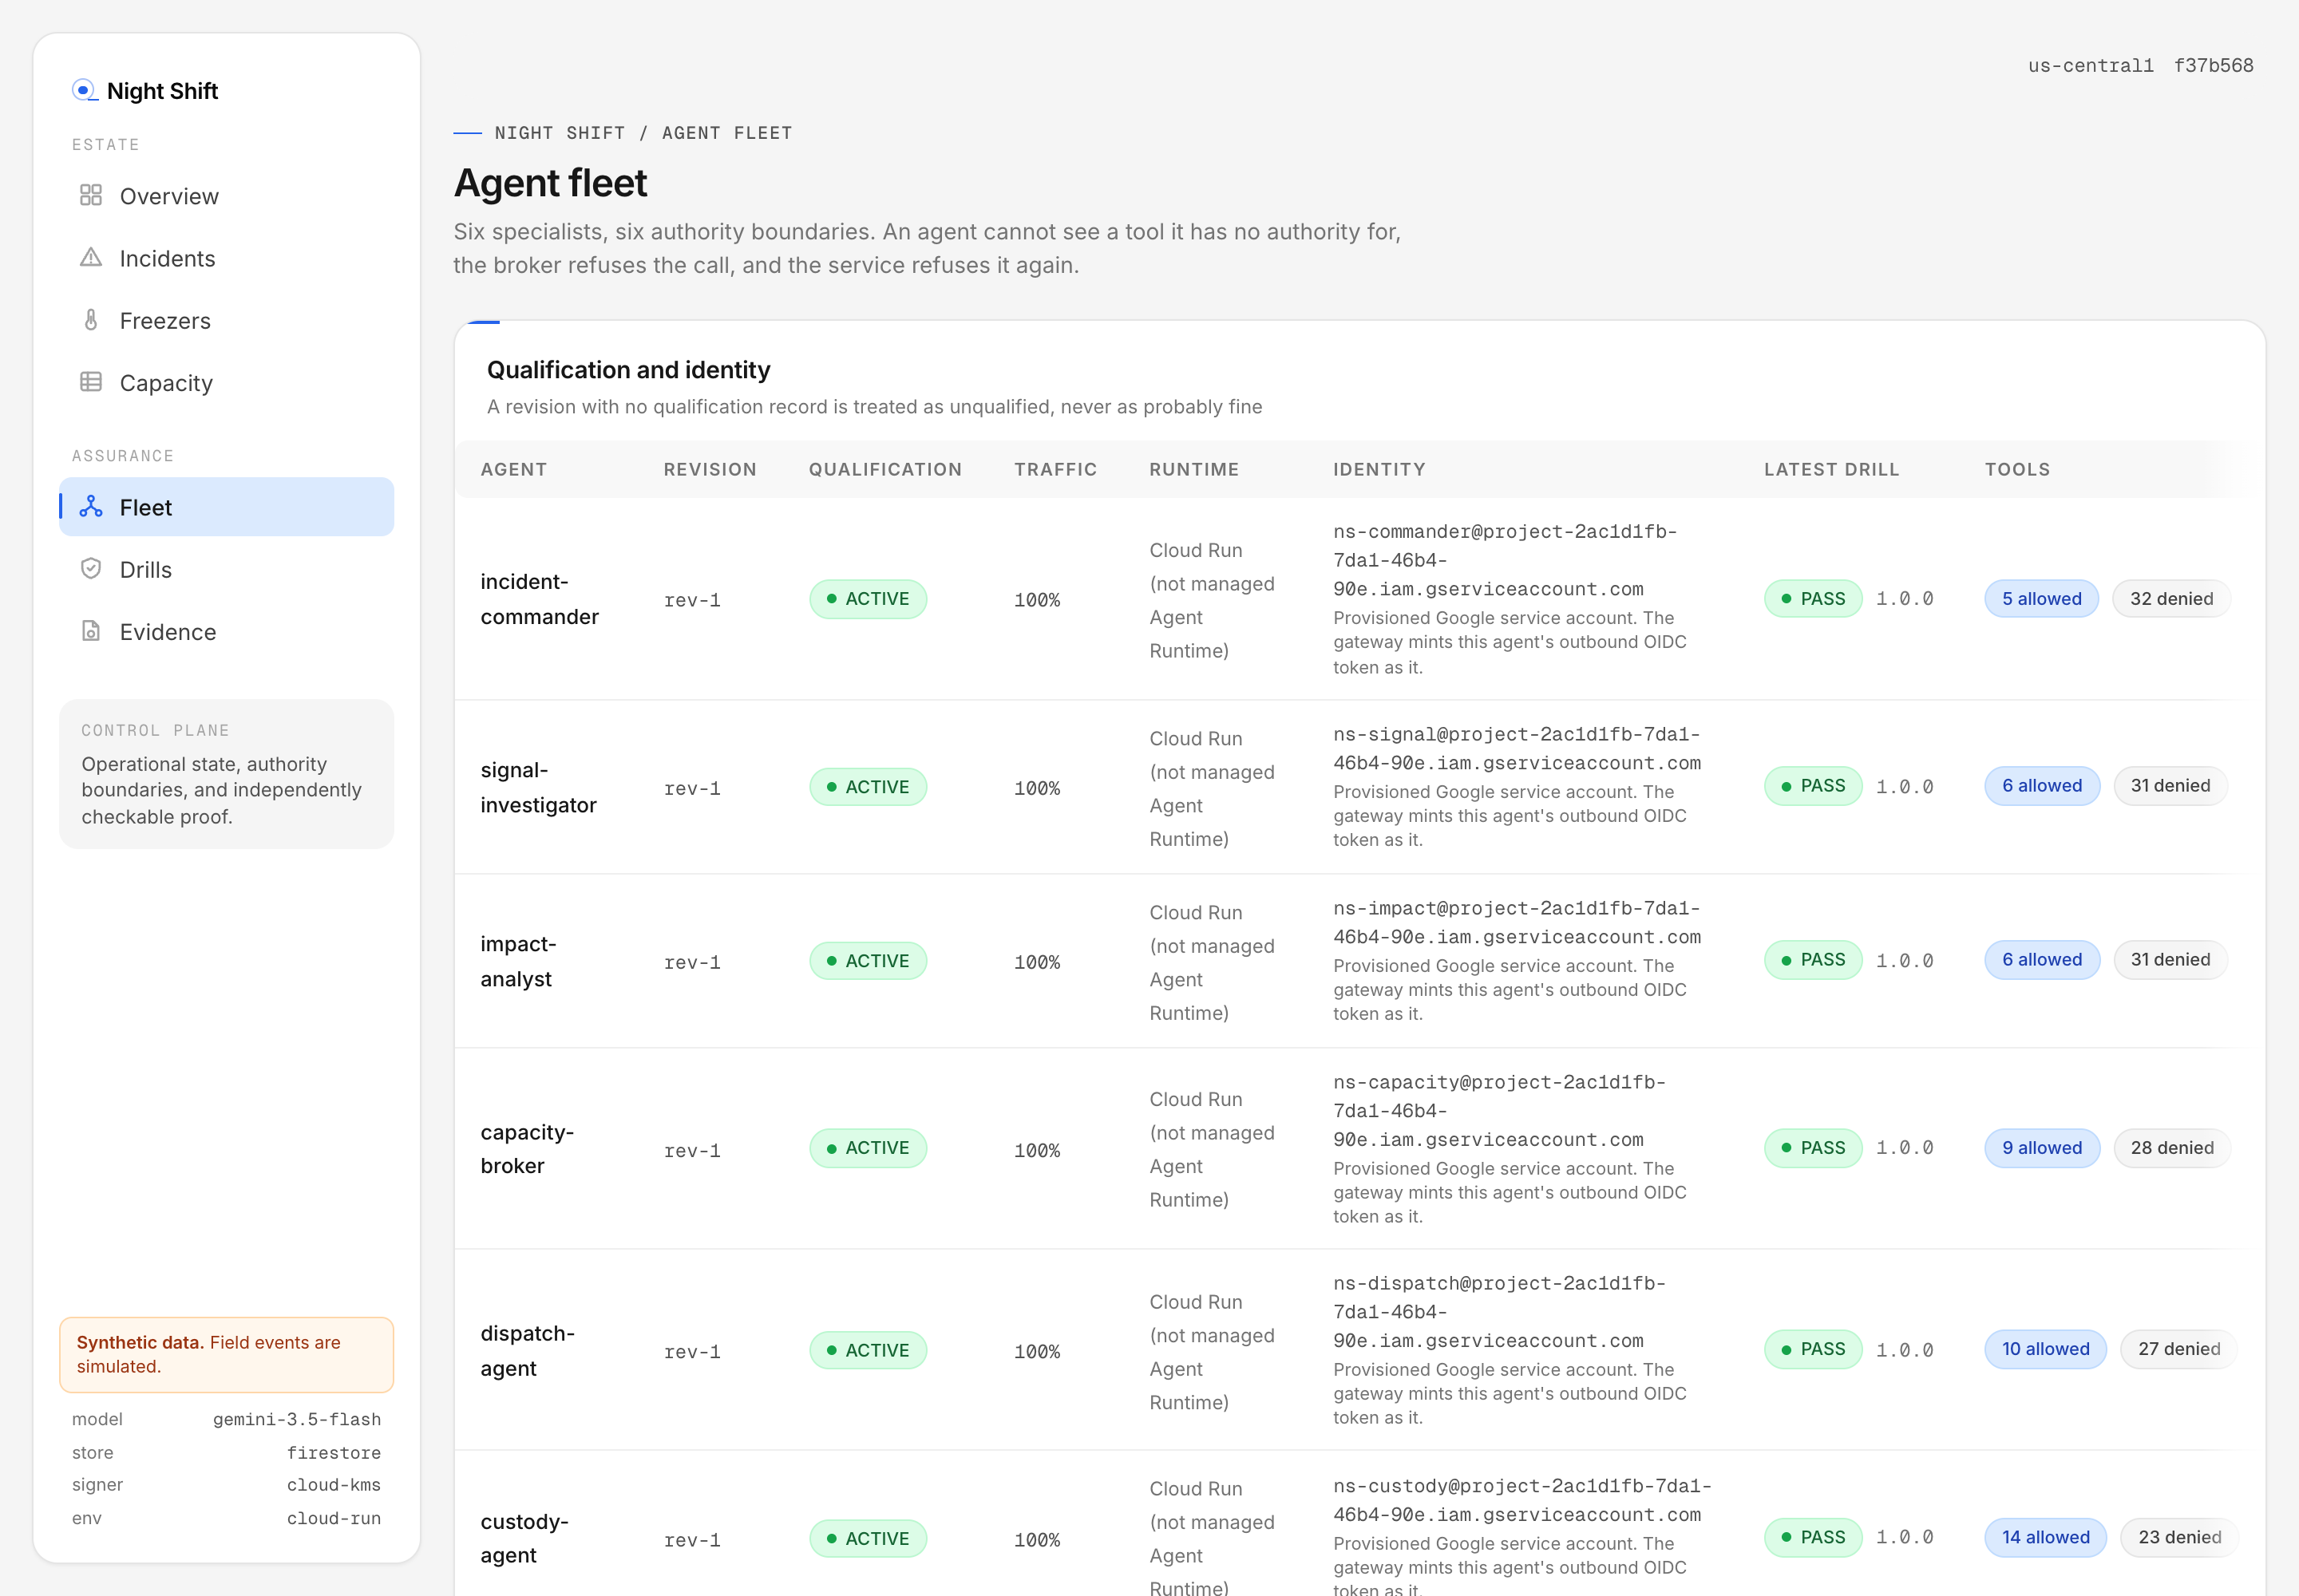Click the ns-custody service account identity

click(x=1522, y=1500)
